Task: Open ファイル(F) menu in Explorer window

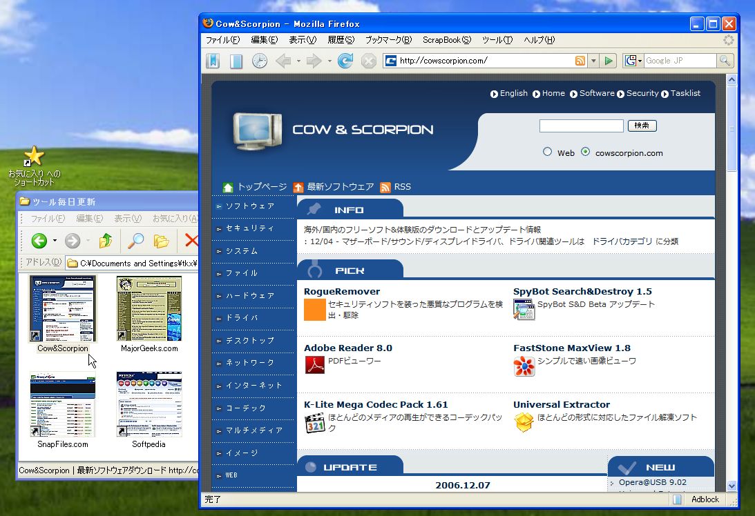Action: pyautogui.click(x=48, y=218)
